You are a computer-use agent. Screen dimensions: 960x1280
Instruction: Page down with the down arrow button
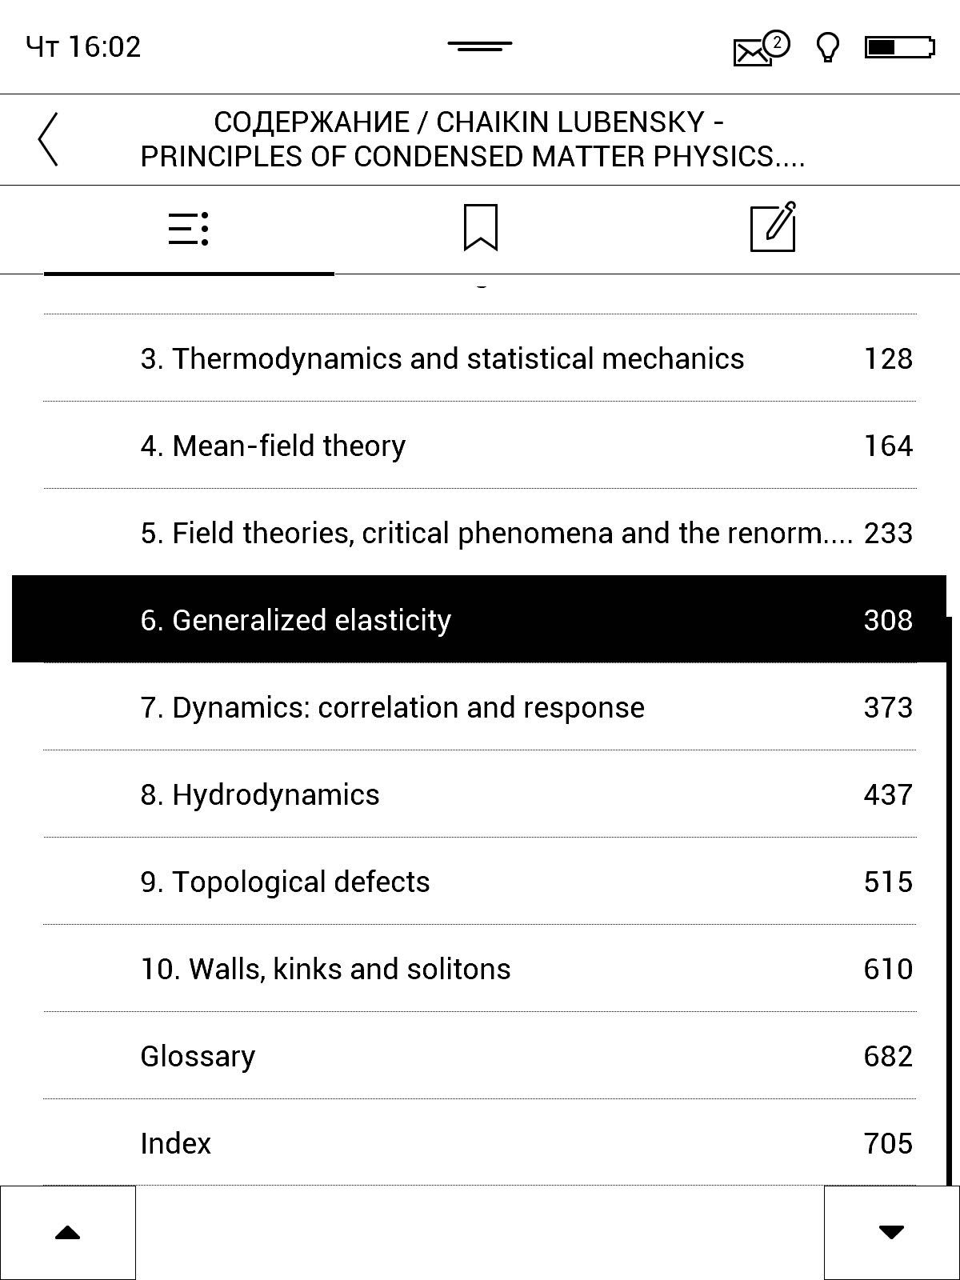click(x=891, y=1233)
